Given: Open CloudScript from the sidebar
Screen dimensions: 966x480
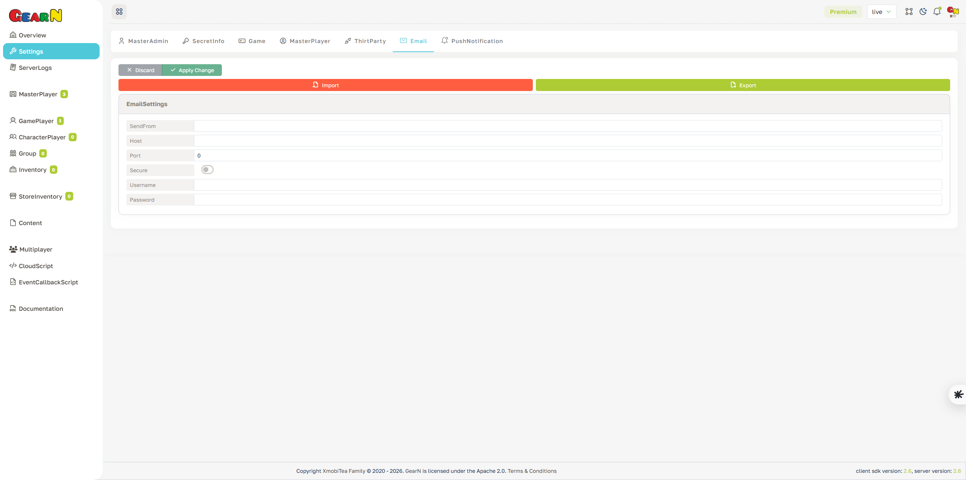Looking at the screenshot, I should pos(36,266).
